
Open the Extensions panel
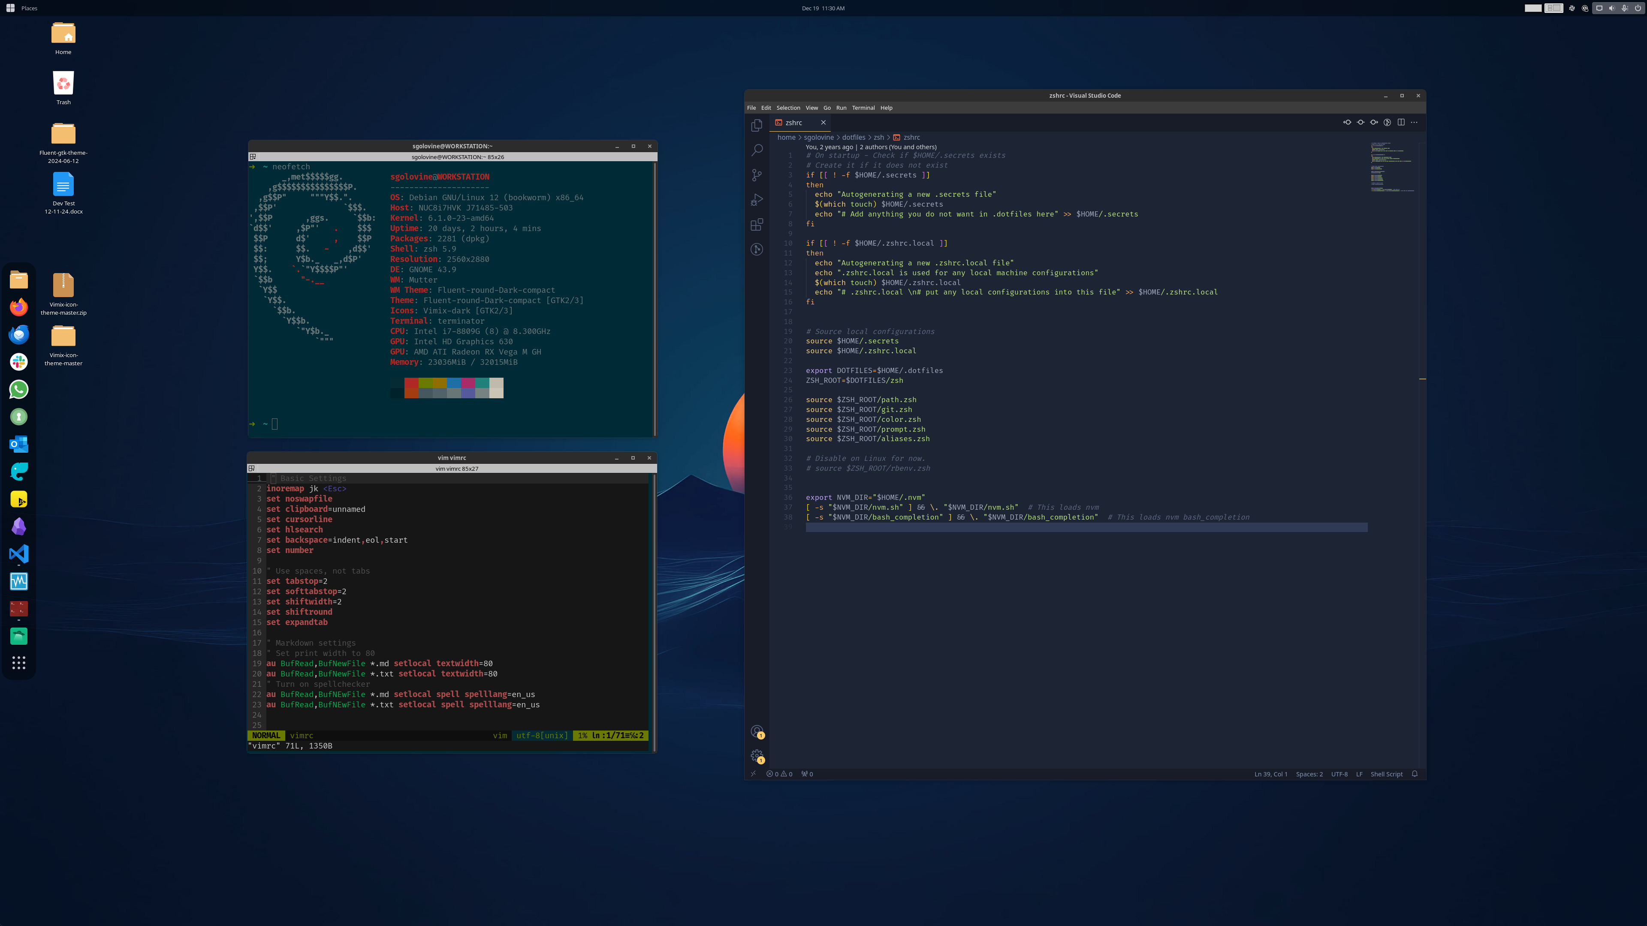click(x=757, y=224)
